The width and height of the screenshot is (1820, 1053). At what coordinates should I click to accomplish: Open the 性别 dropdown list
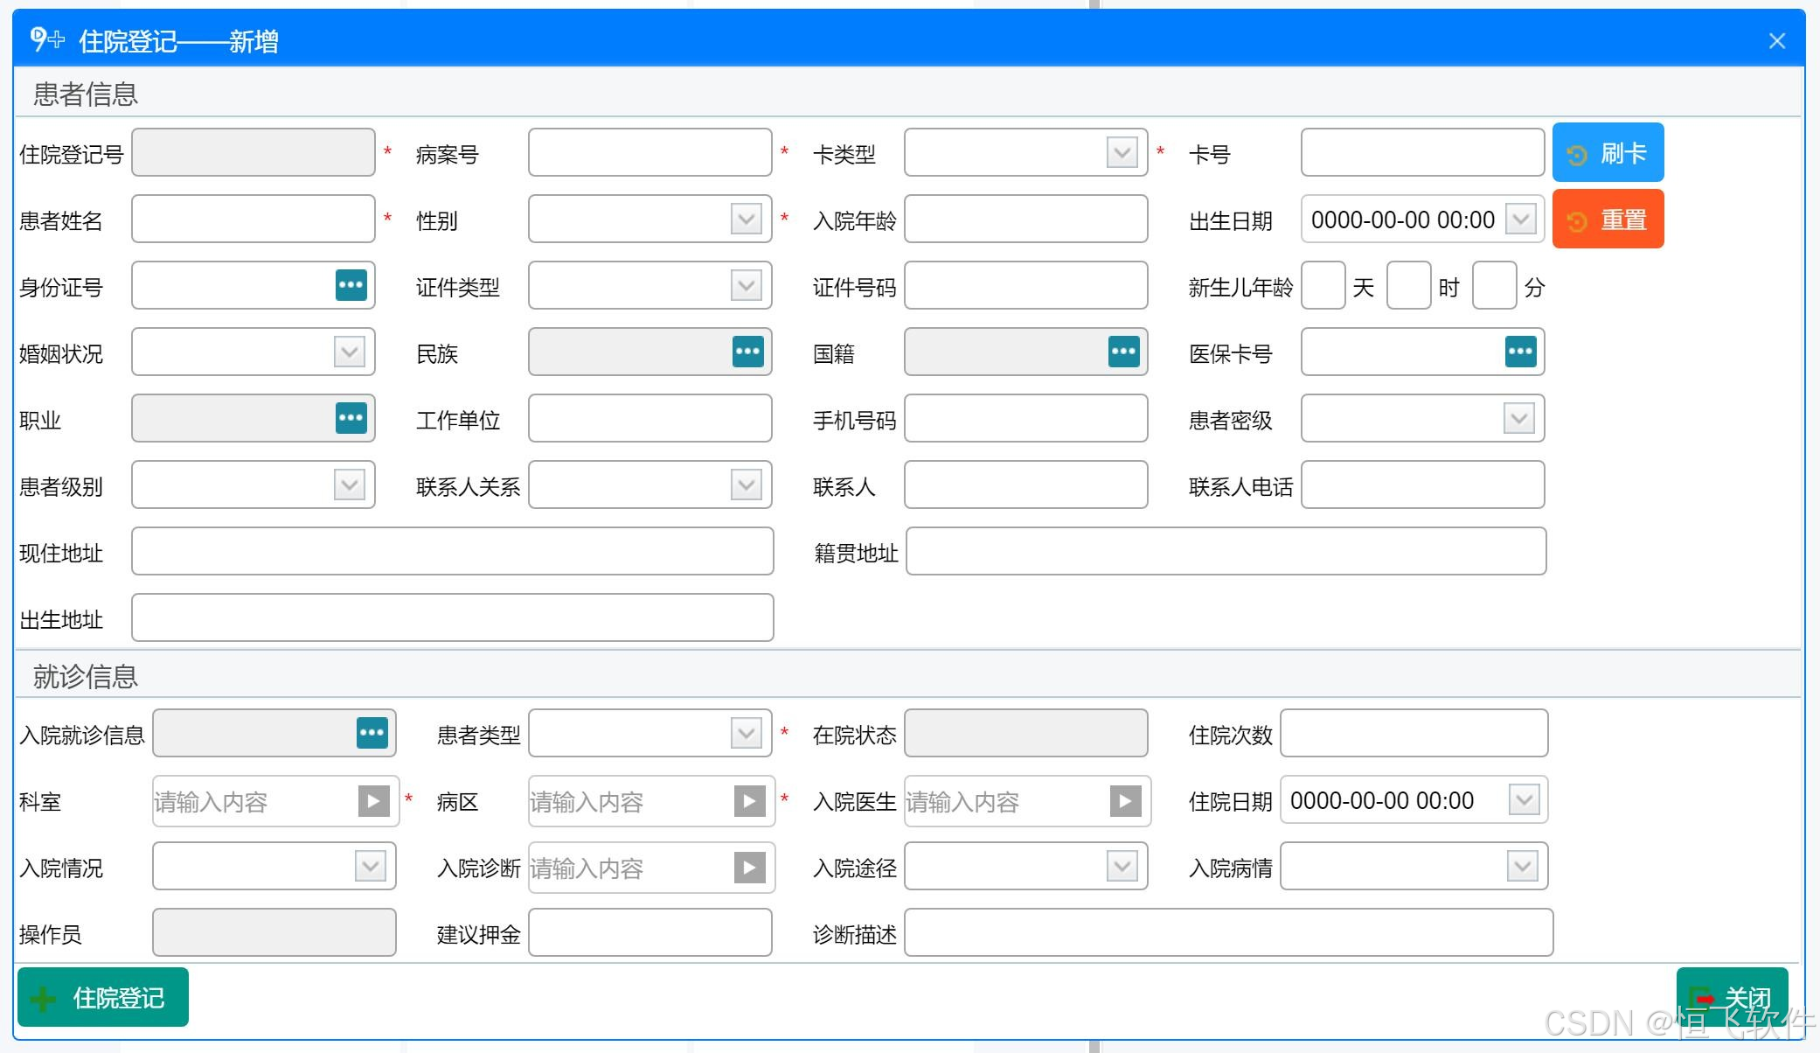click(x=746, y=219)
